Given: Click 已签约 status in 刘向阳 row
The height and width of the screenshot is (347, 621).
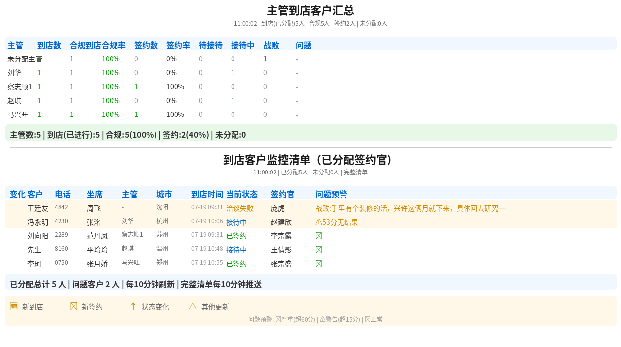Looking at the screenshot, I should [x=236, y=236].
